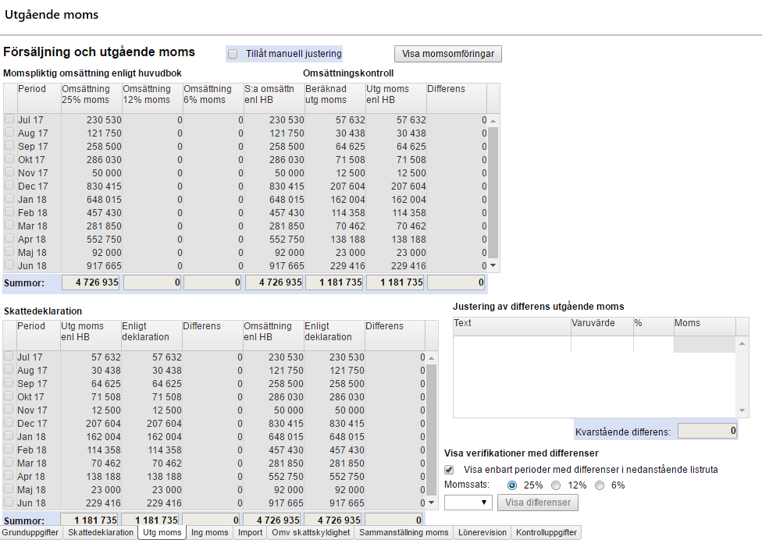Open dropdown beside Visa differenser

(468, 502)
